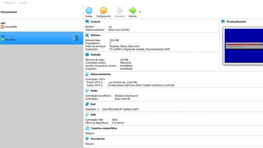263x148 pixels.
Task: Click the Descartar arrow icon
Action: coord(120,10)
